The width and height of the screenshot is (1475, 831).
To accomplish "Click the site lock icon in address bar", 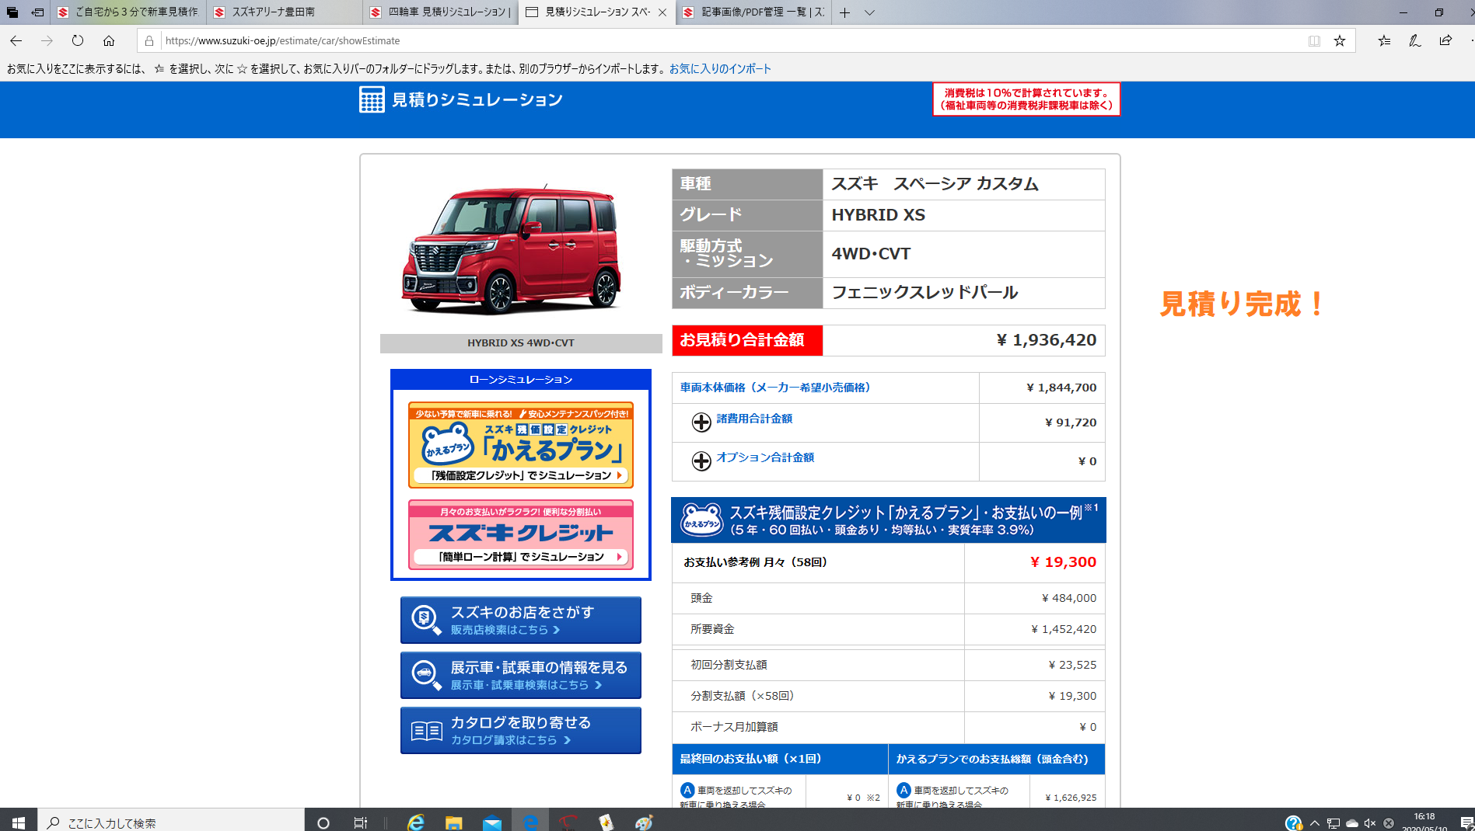I will (x=149, y=40).
